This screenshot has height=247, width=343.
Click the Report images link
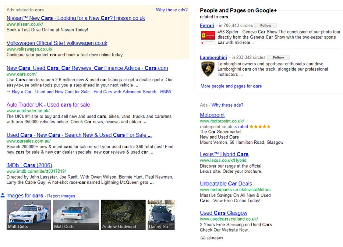point(61,196)
